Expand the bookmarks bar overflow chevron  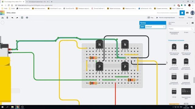193,8
